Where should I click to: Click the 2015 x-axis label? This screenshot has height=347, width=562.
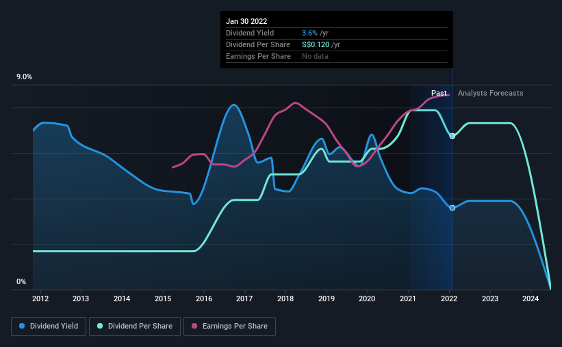(163, 299)
